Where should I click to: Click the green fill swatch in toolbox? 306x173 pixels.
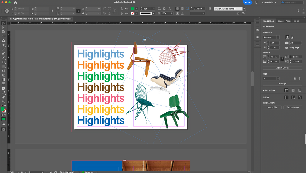(x=2, y=109)
